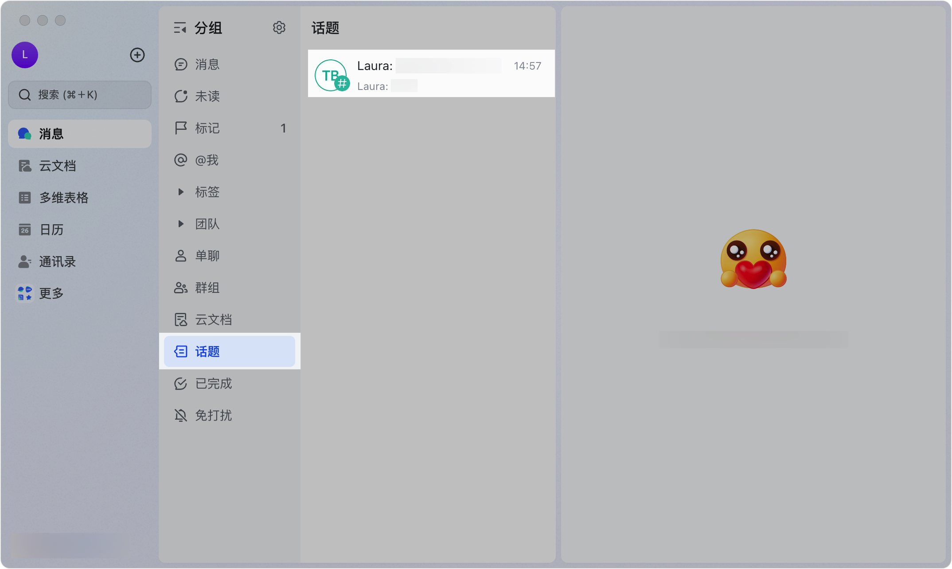Image resolution: width=952 pixels, height=569 pixels.
Task: Open 通讯录 contacts
Action: coord(57,261)
